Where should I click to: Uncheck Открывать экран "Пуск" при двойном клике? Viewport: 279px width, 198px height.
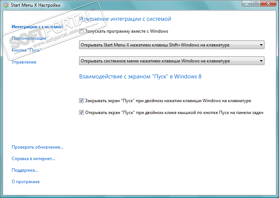pos(81,113)
